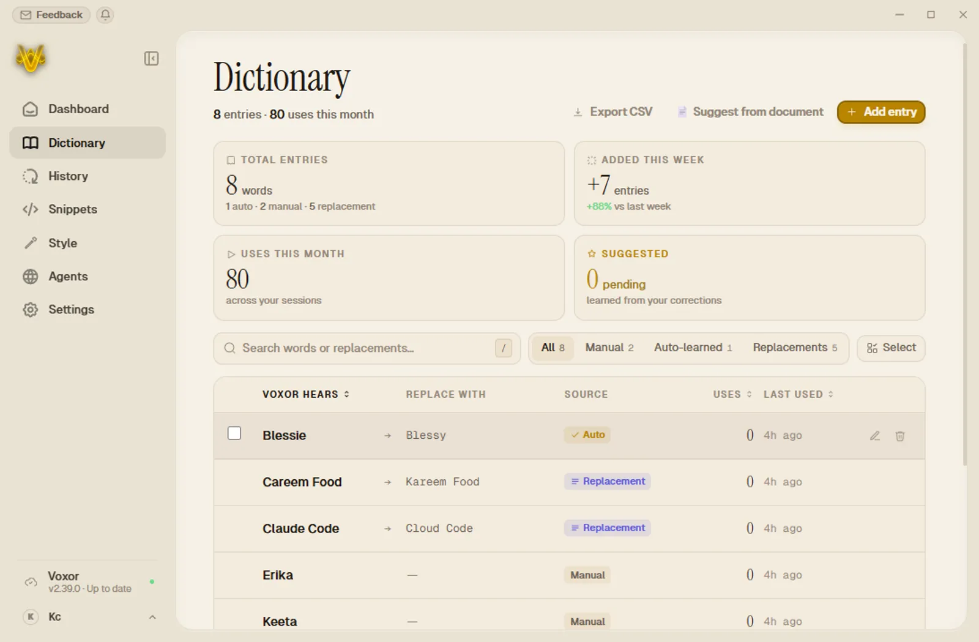Open Dashboard from sidebar

click(87, 109)
